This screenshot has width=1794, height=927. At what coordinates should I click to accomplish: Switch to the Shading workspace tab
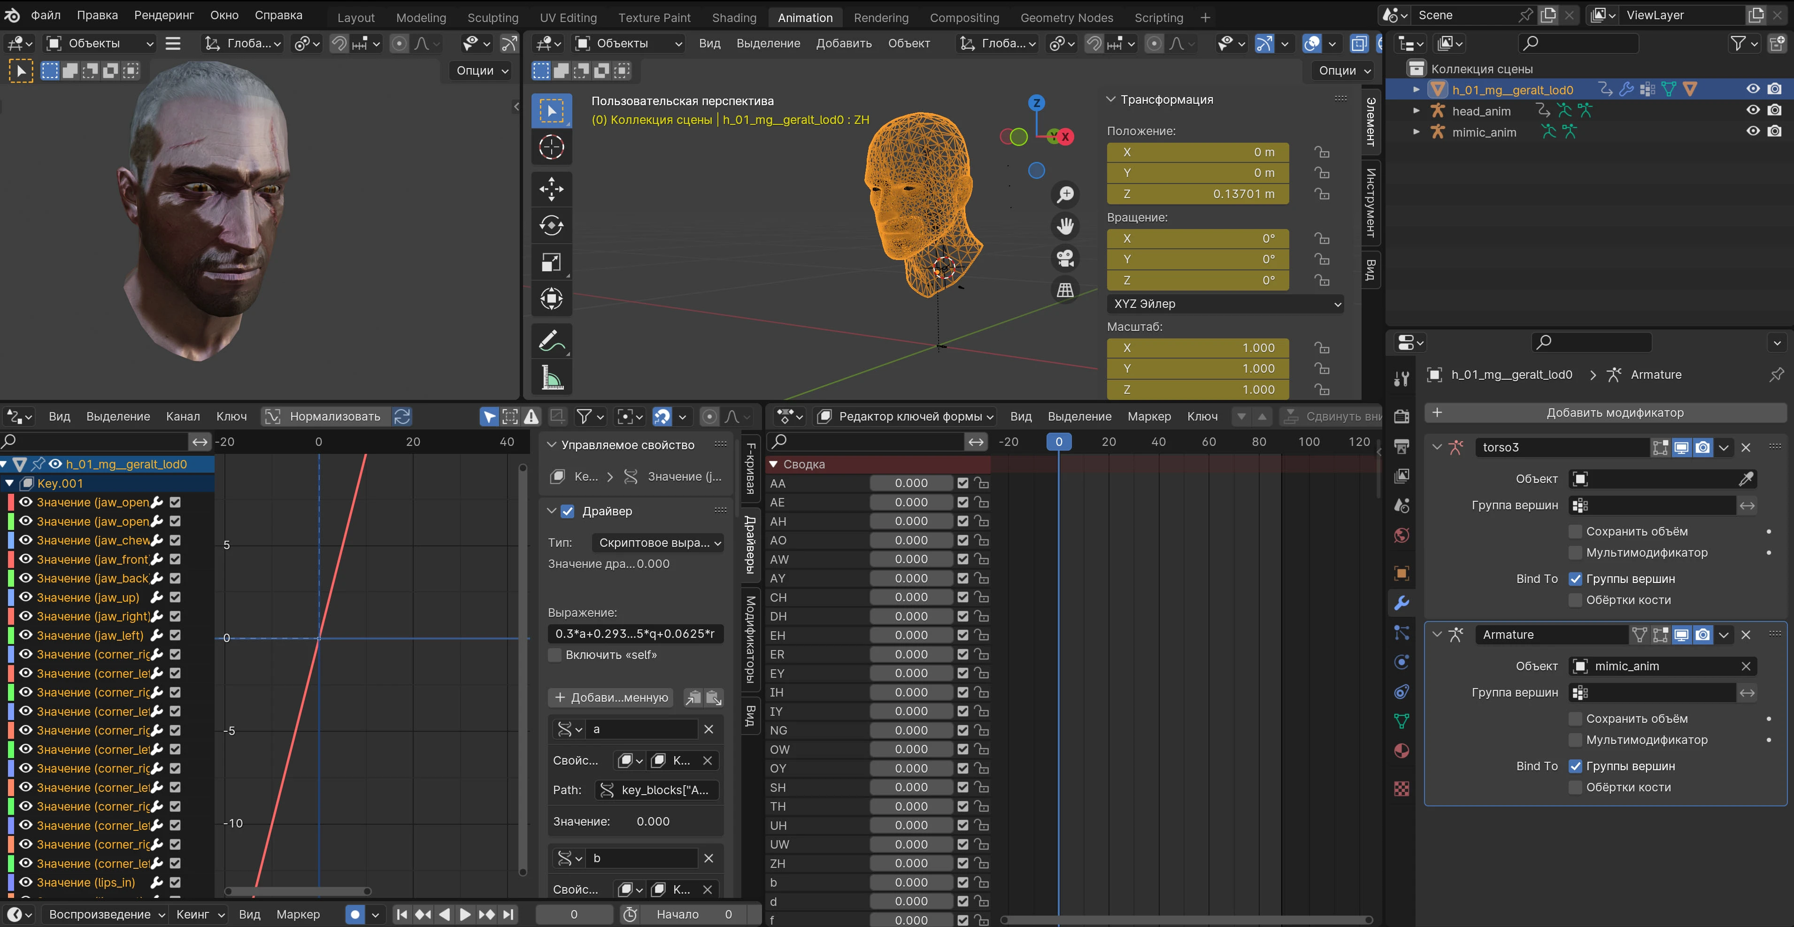pos(733,17)
